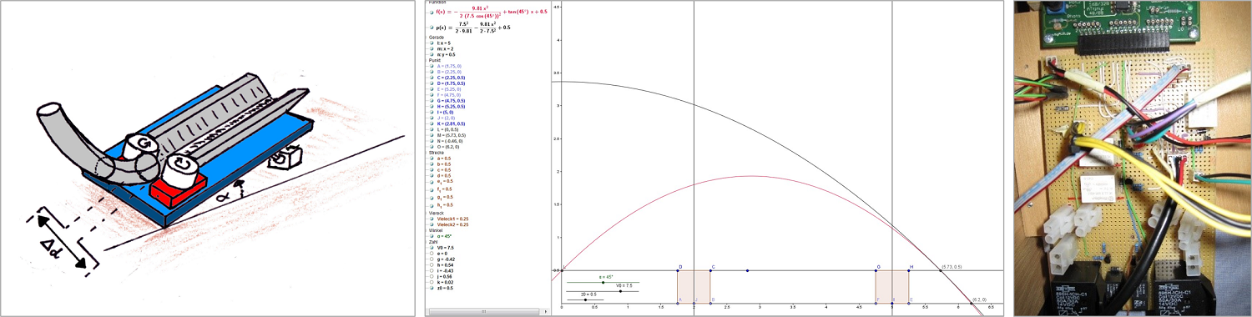1252x317 pixels.
Task: Click the V0 = 7.5 slider knob
Action: pos(620,291)
